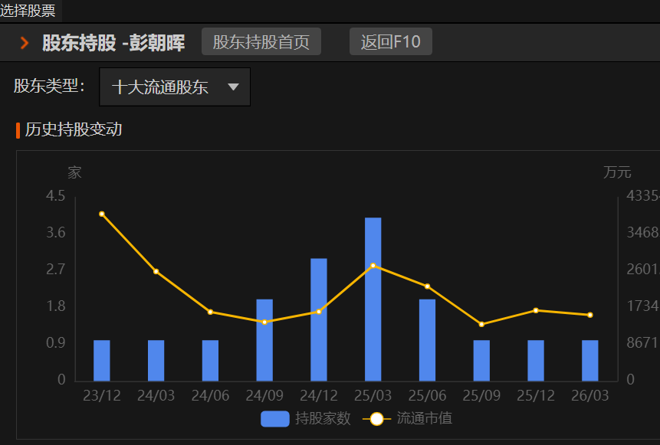Open the 十大流通股东 shareholder type dropdown

(175, 87)
